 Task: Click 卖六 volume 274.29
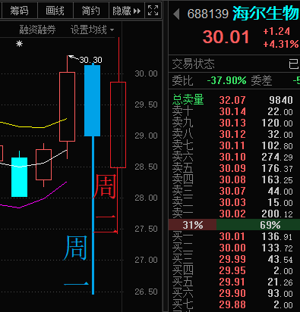click(x=277, y=157)
